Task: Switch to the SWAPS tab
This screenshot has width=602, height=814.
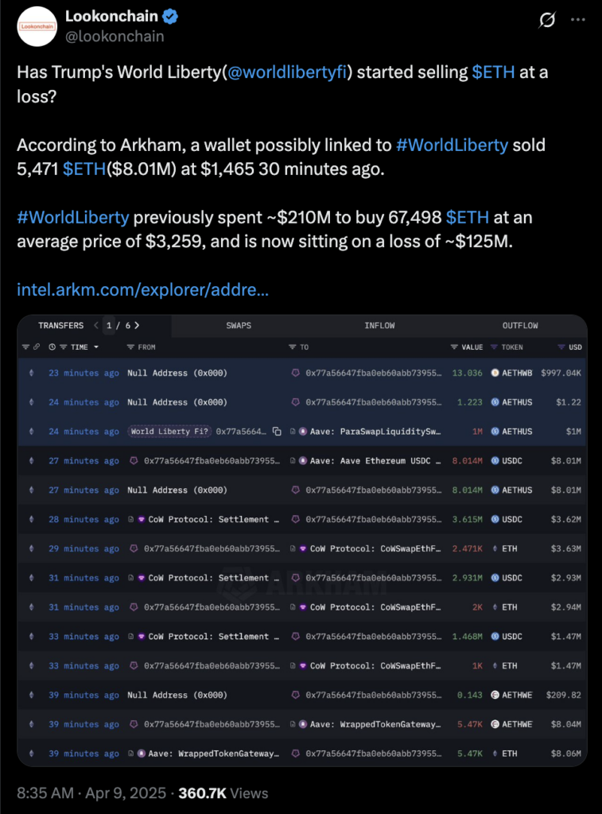Action: coord(239,325)
